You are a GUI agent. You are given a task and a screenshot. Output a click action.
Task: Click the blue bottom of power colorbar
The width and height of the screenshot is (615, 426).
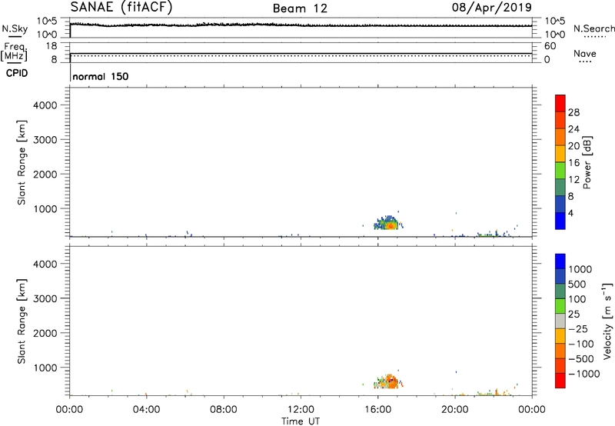pos(560,221)
